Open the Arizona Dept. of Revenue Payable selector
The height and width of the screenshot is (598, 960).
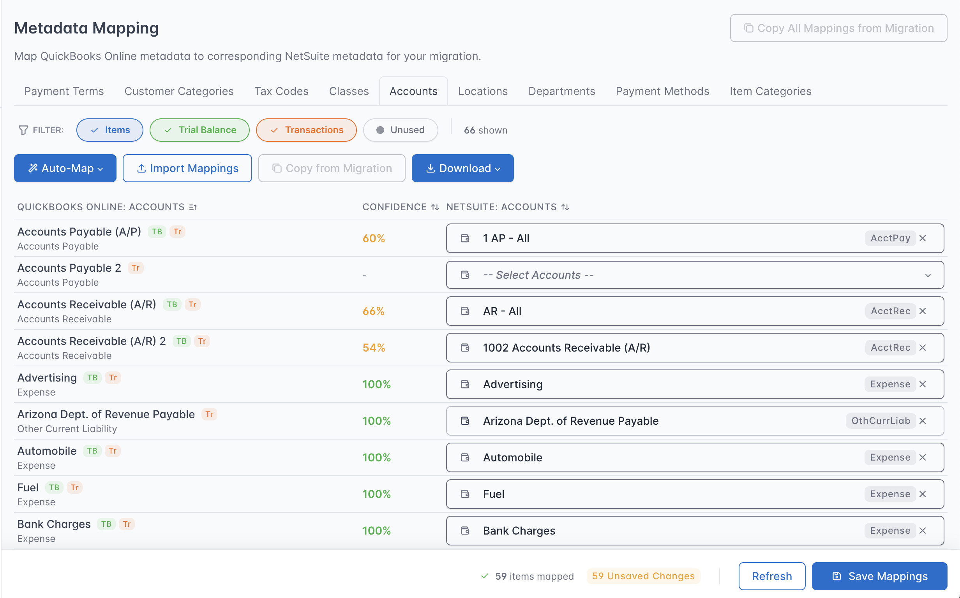tap(695, 421)
